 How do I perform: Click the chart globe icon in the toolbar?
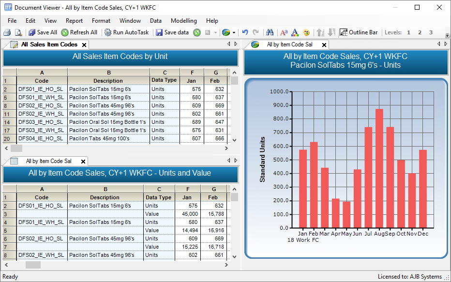[226, 32]
